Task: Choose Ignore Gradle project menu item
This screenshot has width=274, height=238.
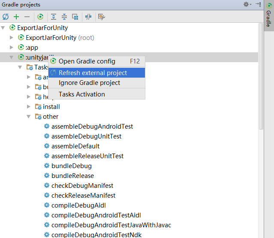Action: pos(96,83)
